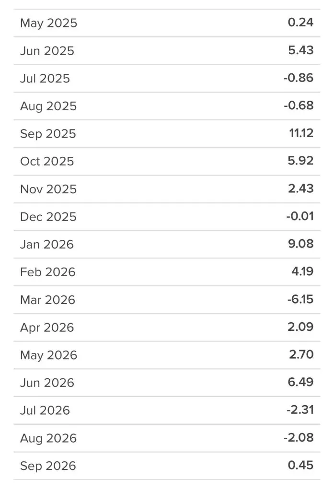
Task: Select the 11.12 value for Sep 2025
Action: point(301,133)
